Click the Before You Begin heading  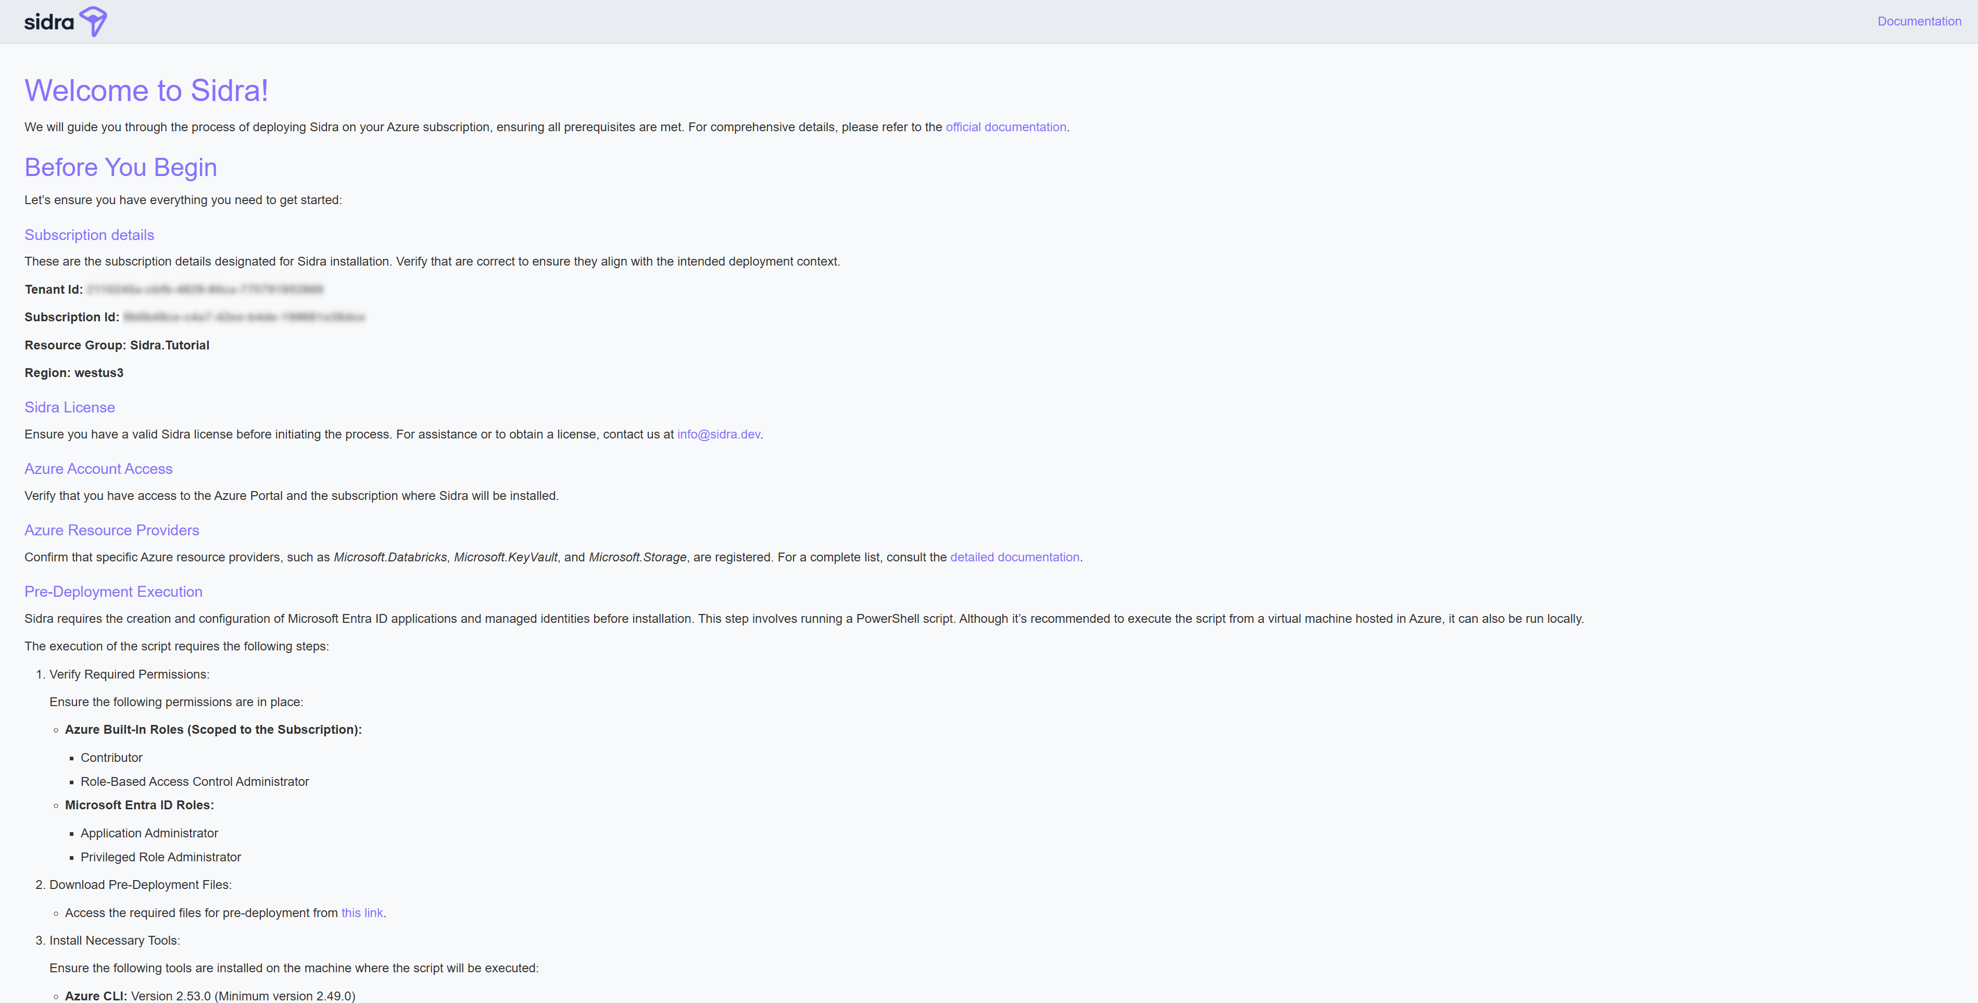[x=121, y=167]
